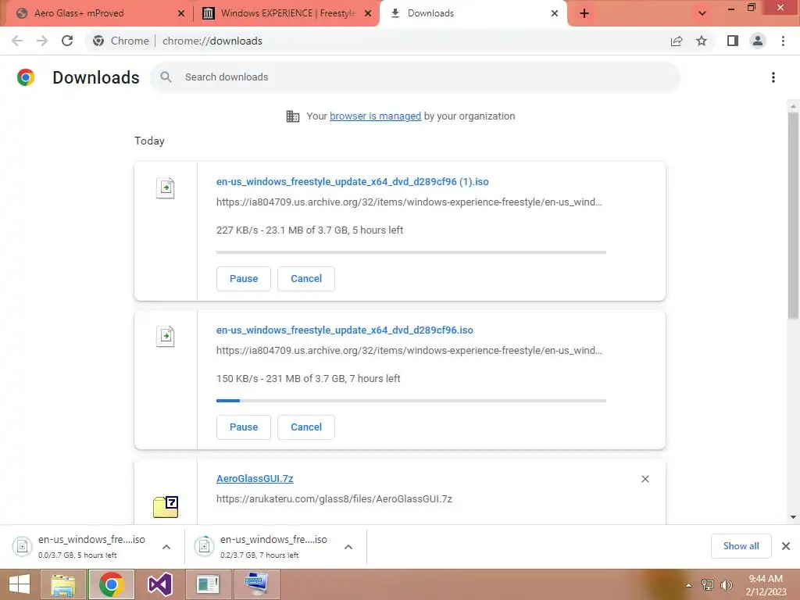Bookmark this page with the star icon
Image resolution: width=800 pixels, height=600 pixels.
(x=702, y=41)
